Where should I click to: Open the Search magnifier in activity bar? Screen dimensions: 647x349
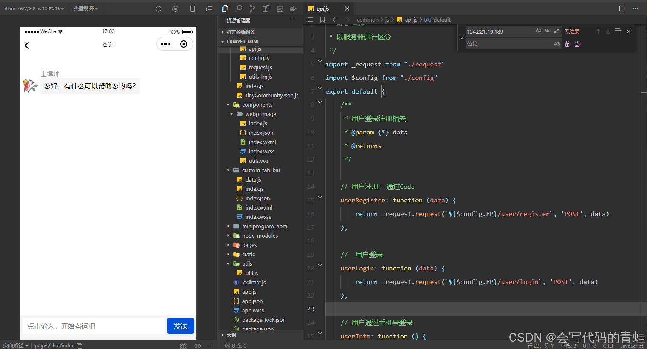pos(239,8)
